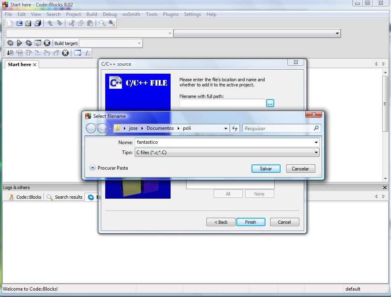The width and height of the screenshot is (391, 297).
Task: Click Cancel in the C/C++ source wizard
Action: pos(285,222)
